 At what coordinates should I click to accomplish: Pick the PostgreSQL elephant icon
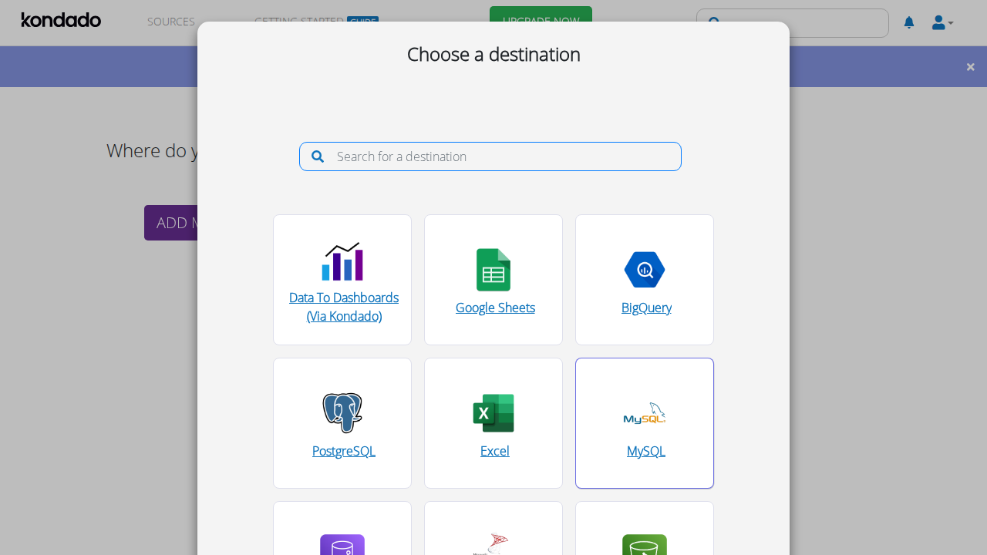(x=342, y=413)
